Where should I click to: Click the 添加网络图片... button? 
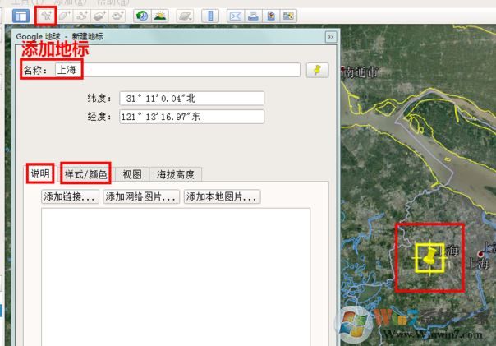[141, 196]
